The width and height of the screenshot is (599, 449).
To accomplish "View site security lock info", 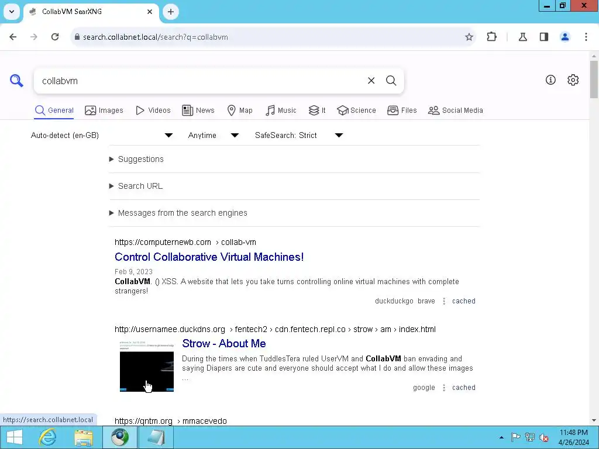I will pos(77,37).
